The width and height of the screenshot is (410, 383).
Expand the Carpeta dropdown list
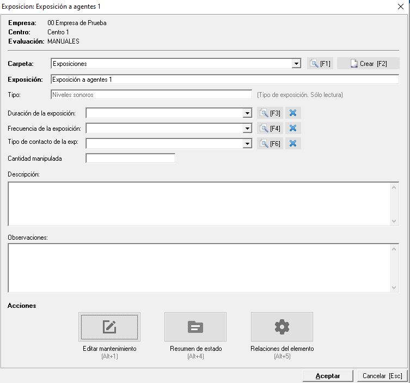296,64
